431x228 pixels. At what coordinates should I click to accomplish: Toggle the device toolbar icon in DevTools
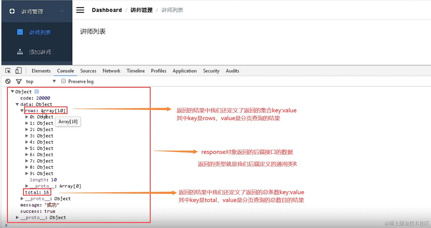click(x=18, y=71)
